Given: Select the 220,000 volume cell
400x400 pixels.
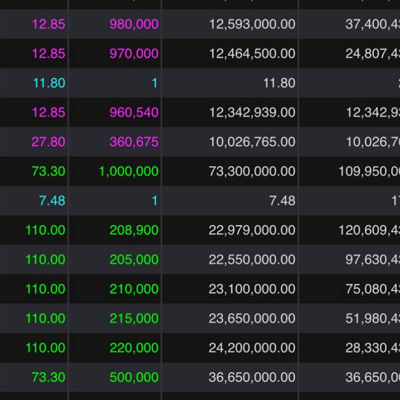Looking at the screenshot, I should coord(134,347).
